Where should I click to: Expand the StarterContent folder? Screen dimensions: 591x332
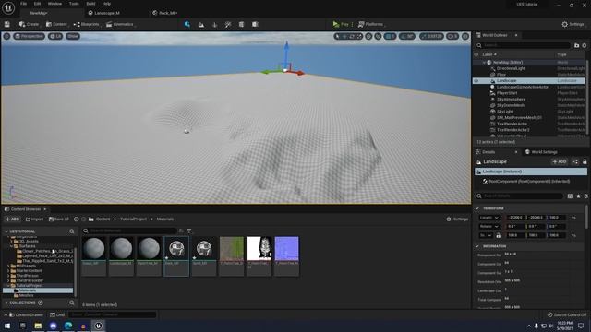point(8,270)
